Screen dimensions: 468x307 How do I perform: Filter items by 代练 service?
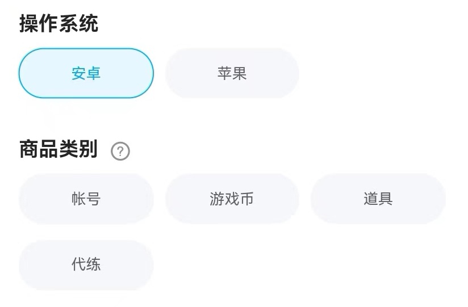86,264
